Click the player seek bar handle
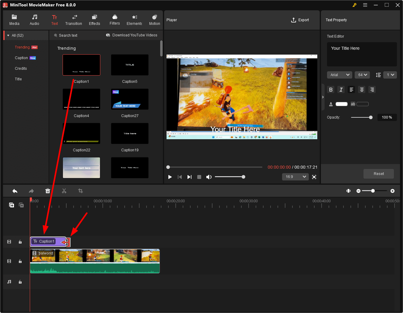The image size is (403, 313). (x=168, y=167)
